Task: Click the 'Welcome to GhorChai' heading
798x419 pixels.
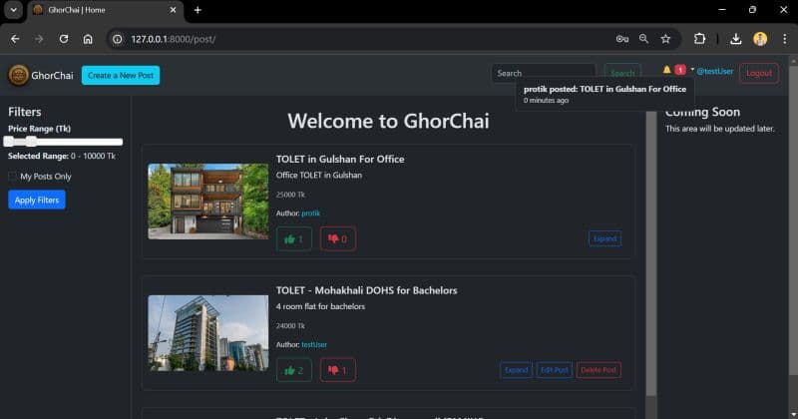Action: tap(388, 121)
